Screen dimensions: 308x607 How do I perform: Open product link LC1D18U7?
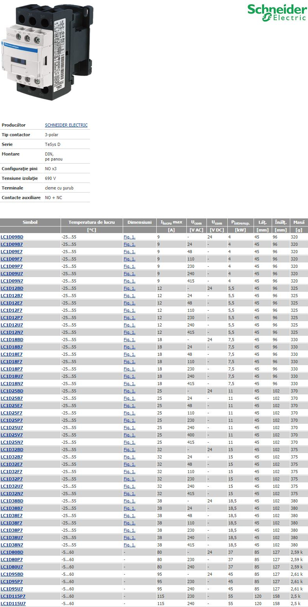(x=12, y=376)
